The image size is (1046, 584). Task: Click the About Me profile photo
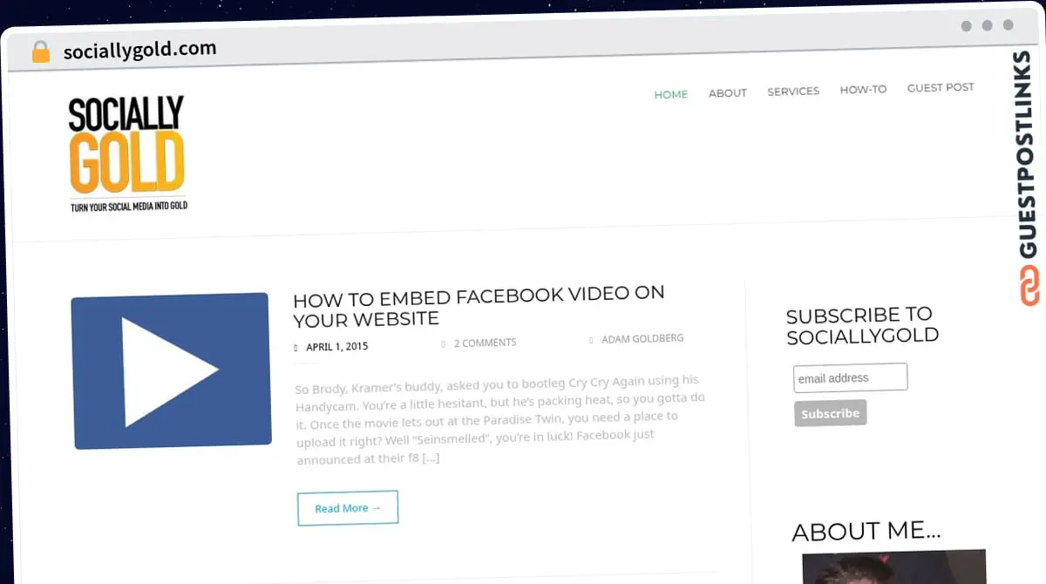[x=894, y=567]
